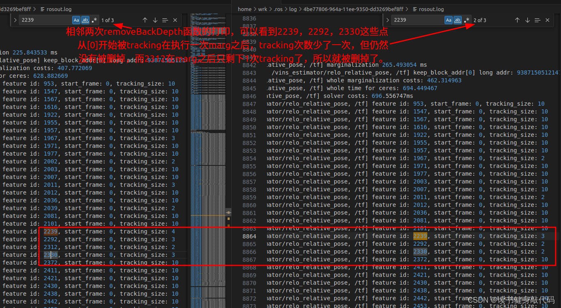This screenshot has width=561, height=308.
Task: Toggle Match Case in left find widget
Action: 76,20
